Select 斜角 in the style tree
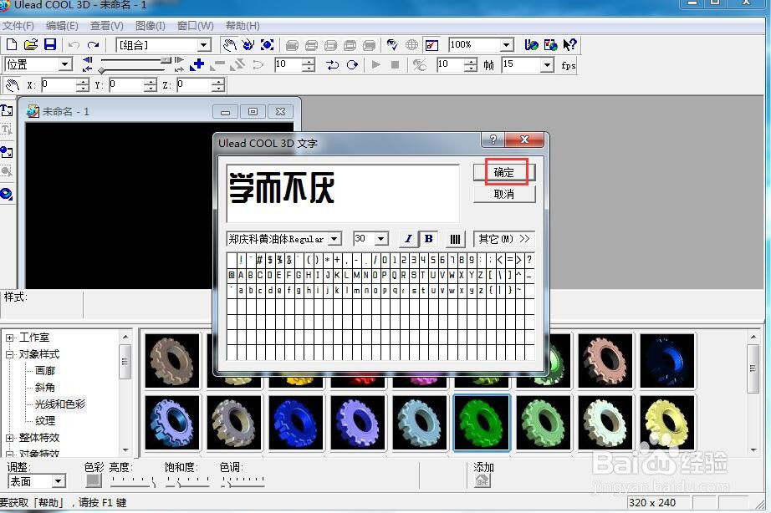The image size is (771, 513). pos(45,387)
